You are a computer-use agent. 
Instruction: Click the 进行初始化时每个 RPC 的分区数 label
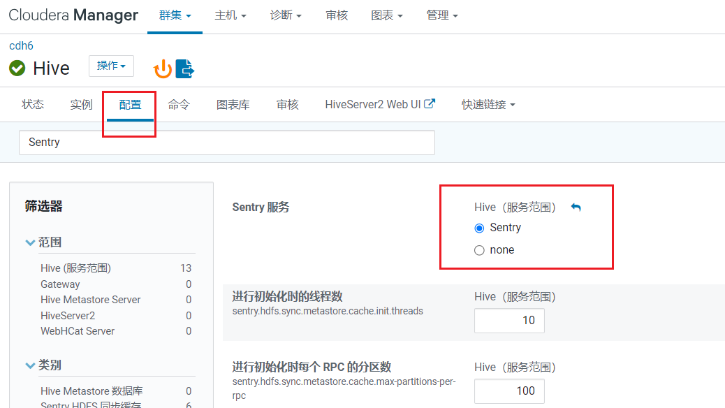point(312,367)
